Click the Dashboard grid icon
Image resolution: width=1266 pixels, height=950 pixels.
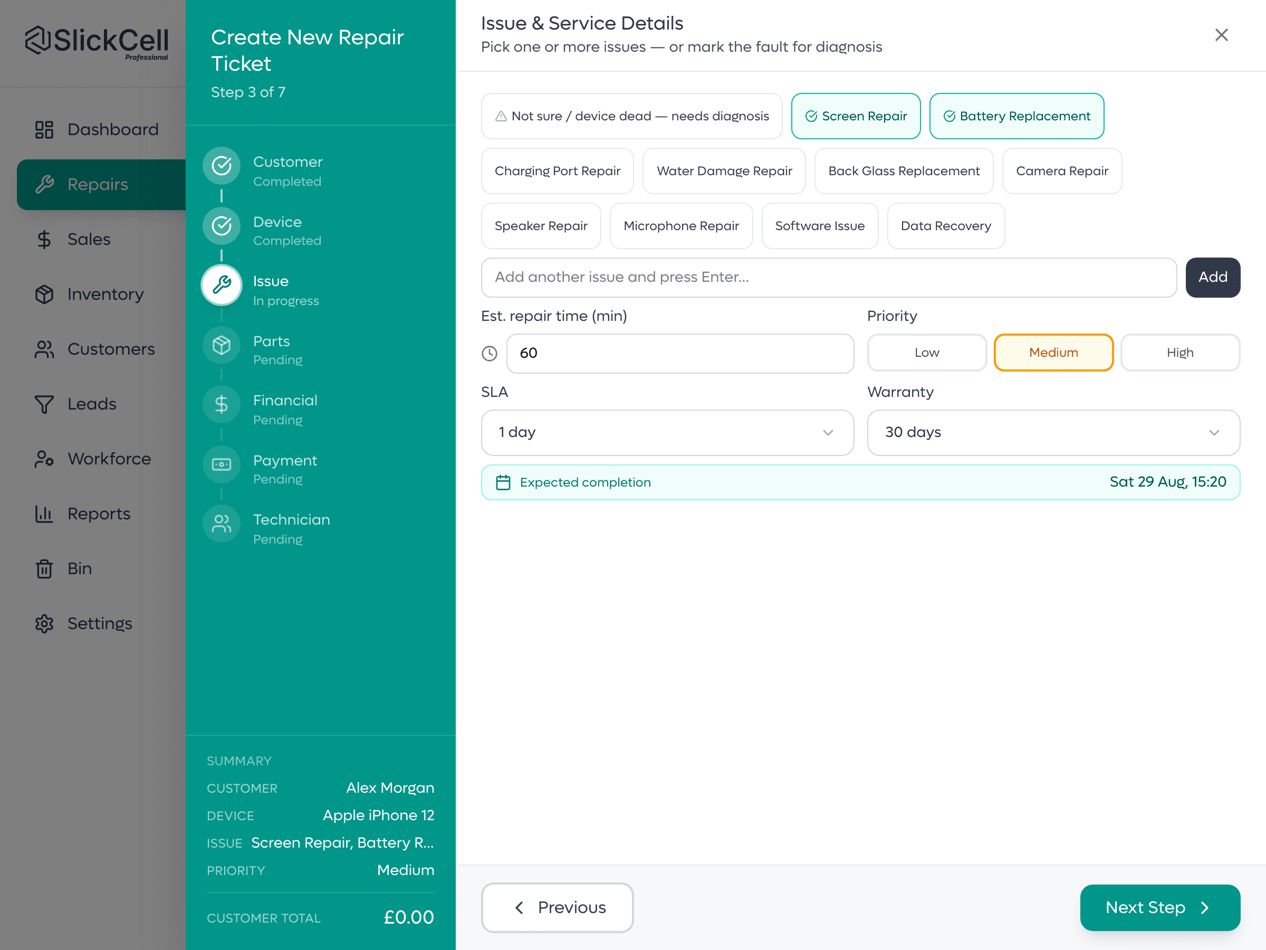click(x=44, y=129)
